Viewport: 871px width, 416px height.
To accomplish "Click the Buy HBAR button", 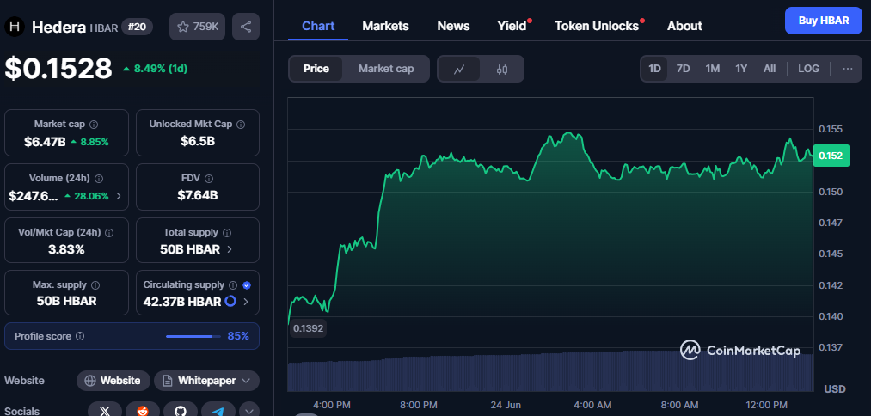I will coord(823,21).
